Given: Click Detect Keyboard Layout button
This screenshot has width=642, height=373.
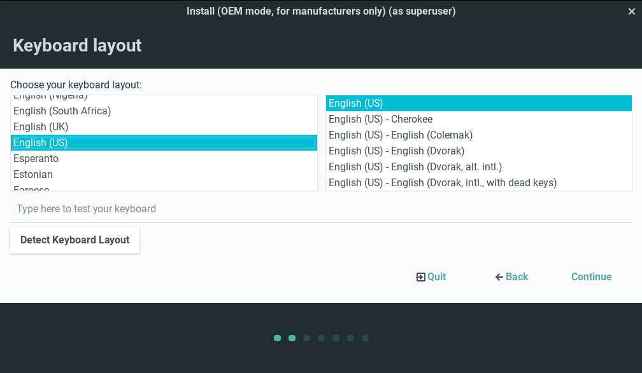Looking at the screenshot, I should coord(75,240).
